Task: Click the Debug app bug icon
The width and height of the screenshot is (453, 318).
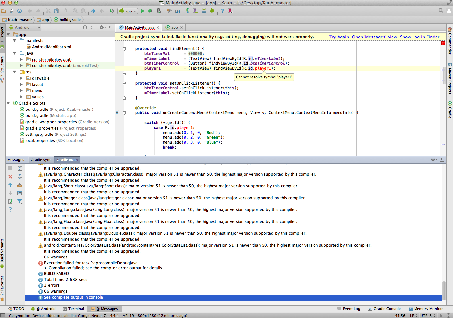Action: click(150, 11)
